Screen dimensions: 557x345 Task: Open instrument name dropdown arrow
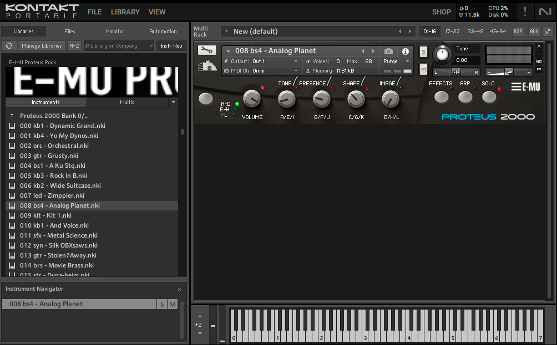229,52
